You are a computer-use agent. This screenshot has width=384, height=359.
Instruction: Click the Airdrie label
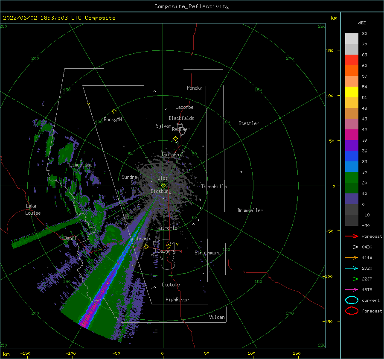[168, 228]
